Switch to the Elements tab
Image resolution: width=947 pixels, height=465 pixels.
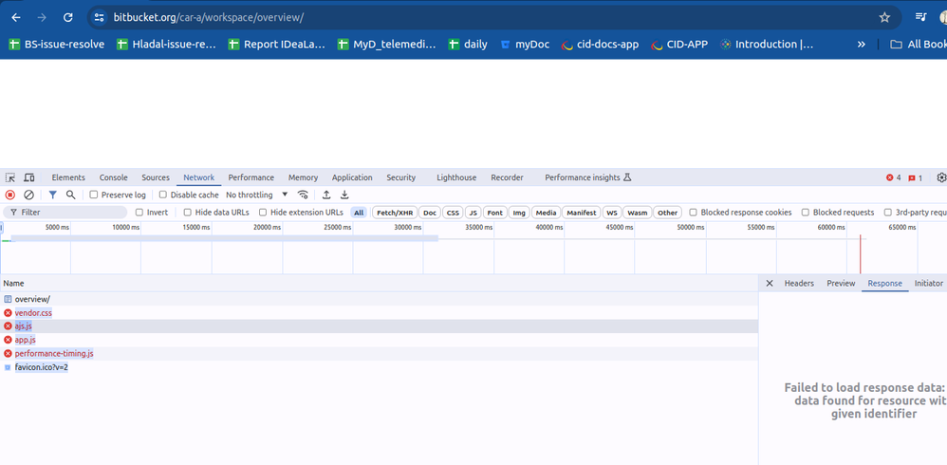click(68, 177)
